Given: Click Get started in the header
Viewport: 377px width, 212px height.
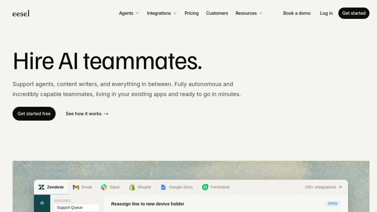Looking at the screenshot, I should 354,13.
